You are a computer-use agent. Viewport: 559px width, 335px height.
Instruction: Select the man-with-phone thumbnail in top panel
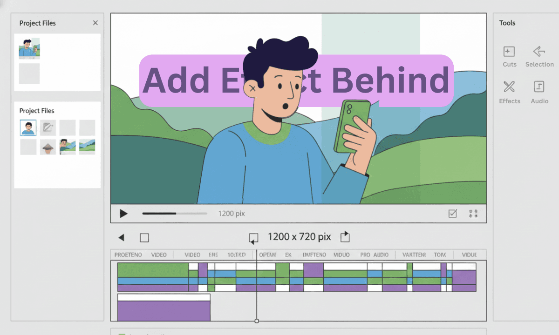point(29,48)
